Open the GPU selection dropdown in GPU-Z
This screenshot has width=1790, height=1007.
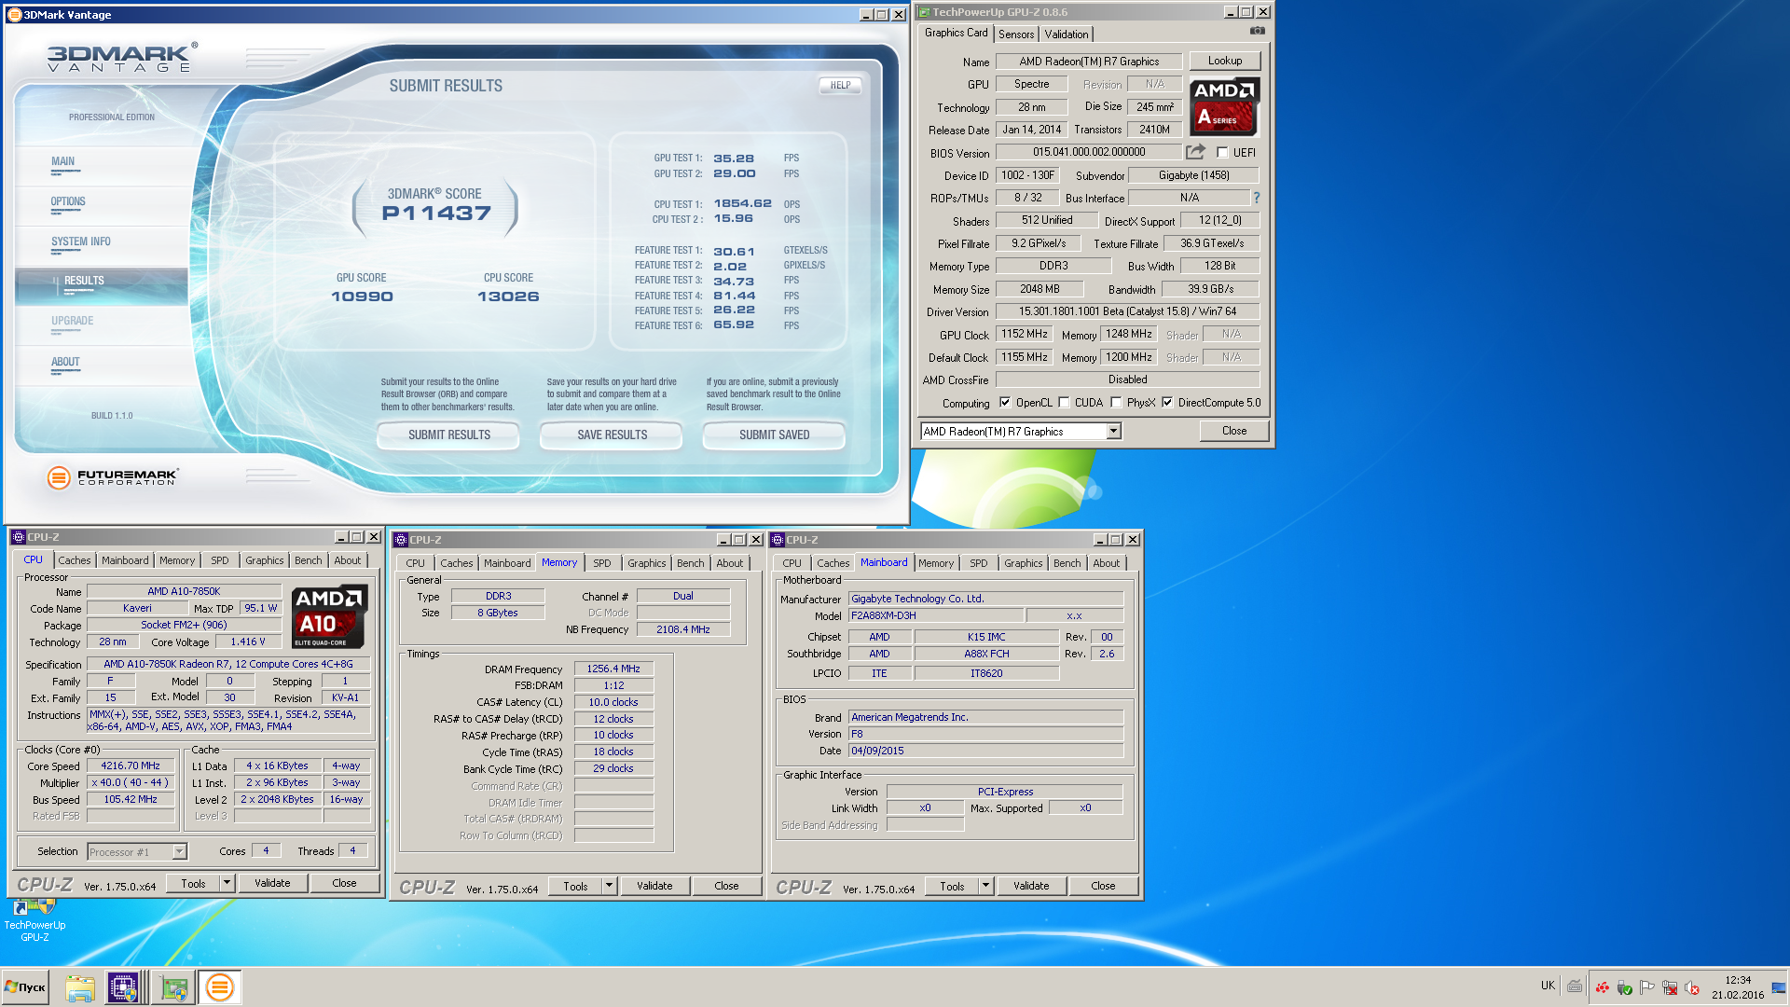pyautogui.click(x=1113, y=432)
